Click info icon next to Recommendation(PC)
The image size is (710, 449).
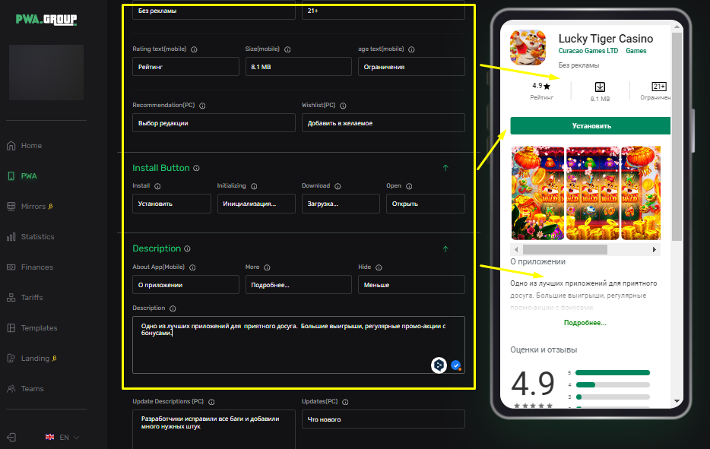202,106
